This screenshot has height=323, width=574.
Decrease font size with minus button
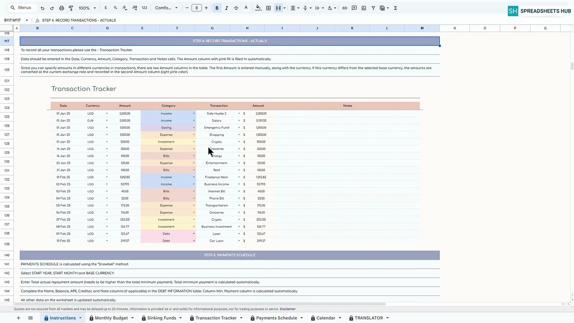point(187,8)
